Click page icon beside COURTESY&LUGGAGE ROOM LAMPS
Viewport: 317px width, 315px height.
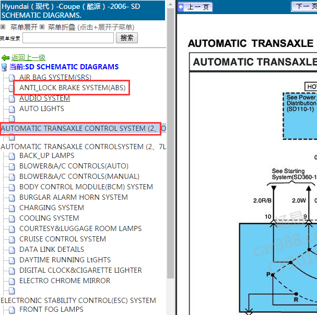point(11,229)
